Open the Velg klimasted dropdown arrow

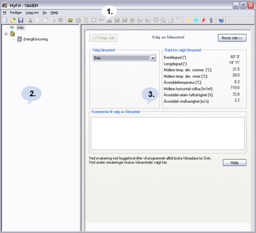[153, 58]
